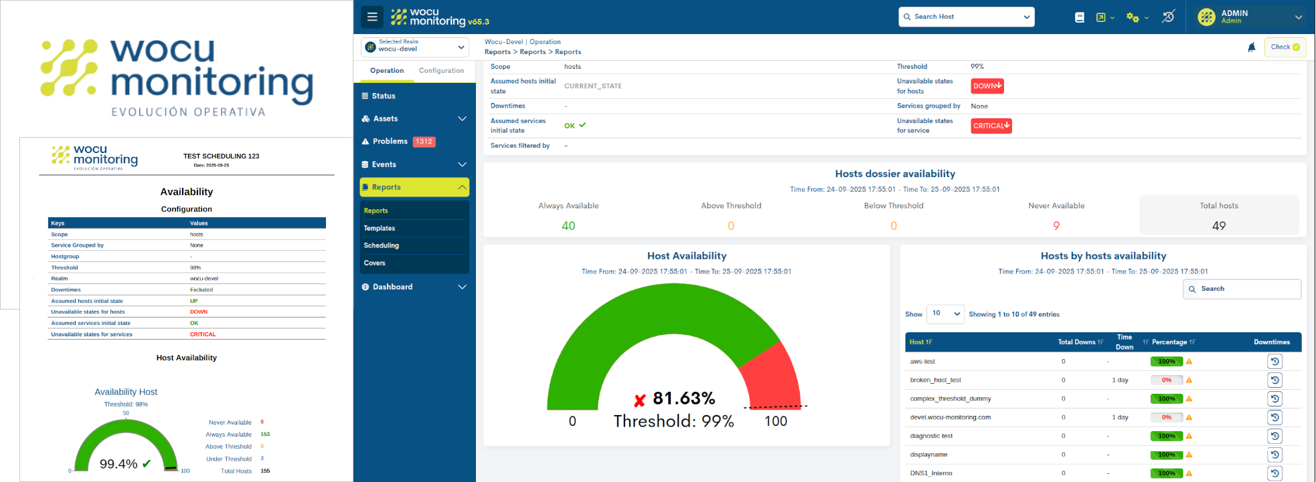Open the hamburger menu in the header
Screen dimensions: 1316x482
(372, 17)
